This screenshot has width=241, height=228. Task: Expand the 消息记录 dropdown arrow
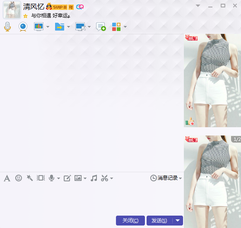coord(181,178)
